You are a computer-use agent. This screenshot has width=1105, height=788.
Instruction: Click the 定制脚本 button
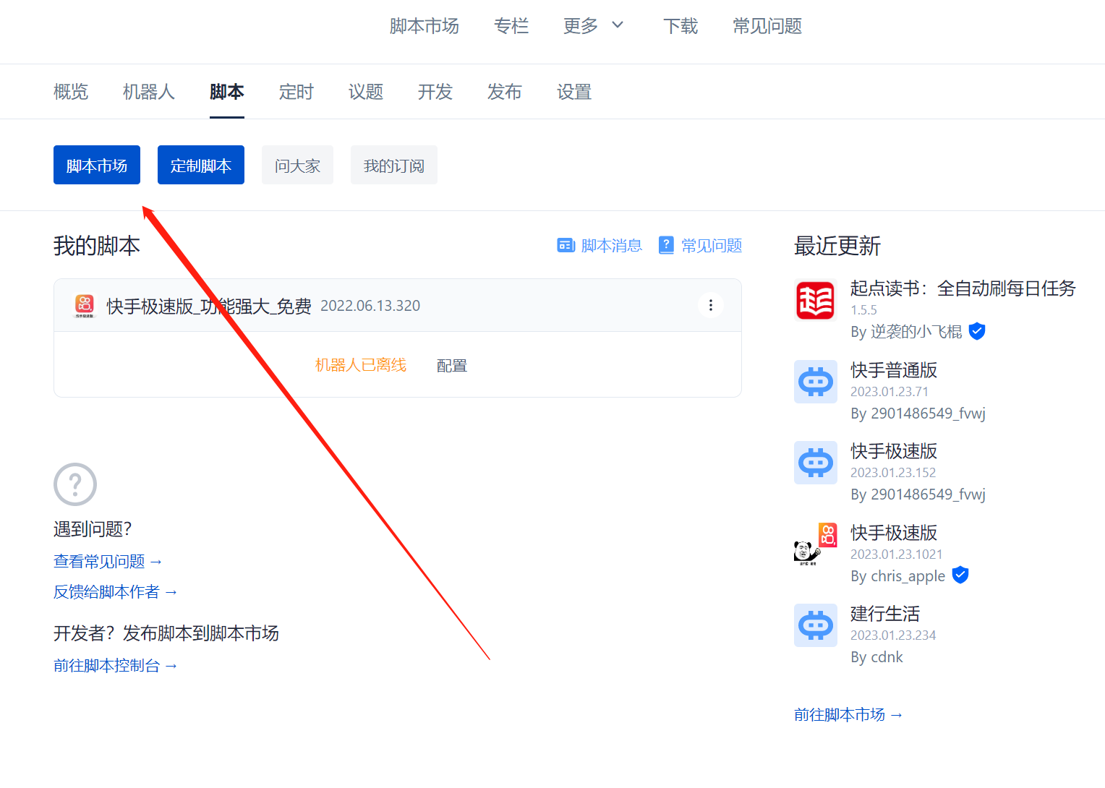tap(201, 165)
